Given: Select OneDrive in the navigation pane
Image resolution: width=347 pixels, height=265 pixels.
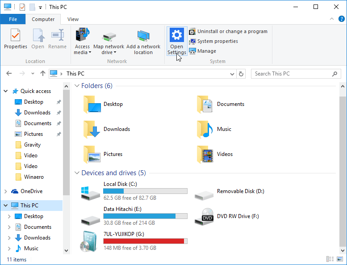Looking at the screenshot, I should tap(31, 191).
